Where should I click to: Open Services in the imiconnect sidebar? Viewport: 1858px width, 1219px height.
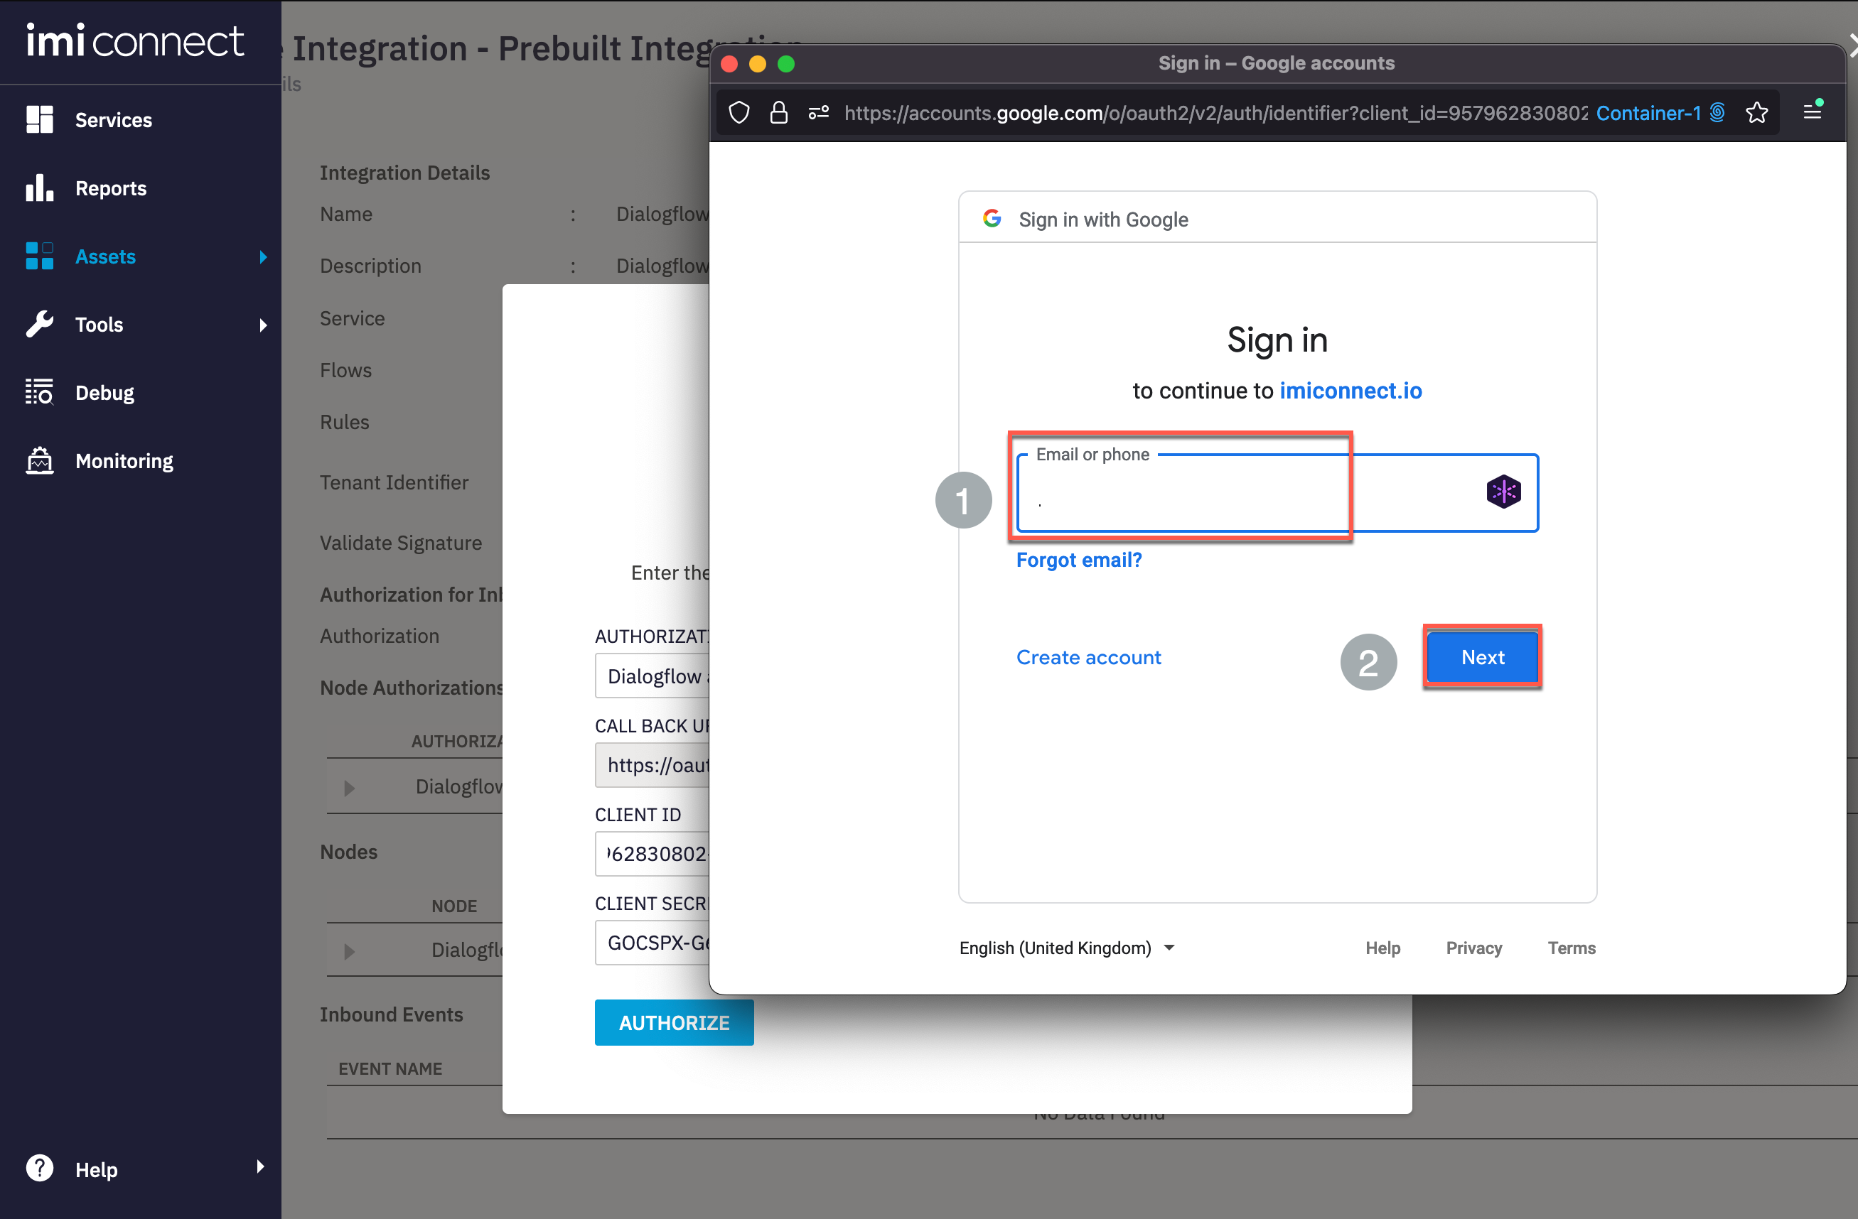[x=141, y=119]
